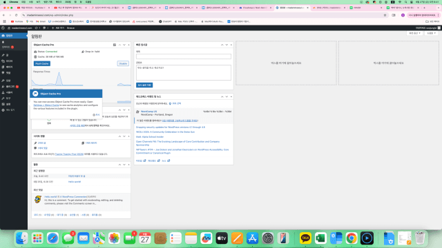Dismiss the Object Cache Pro pointer popup
This screenshot has height=248, width=442.
[96, 115]
